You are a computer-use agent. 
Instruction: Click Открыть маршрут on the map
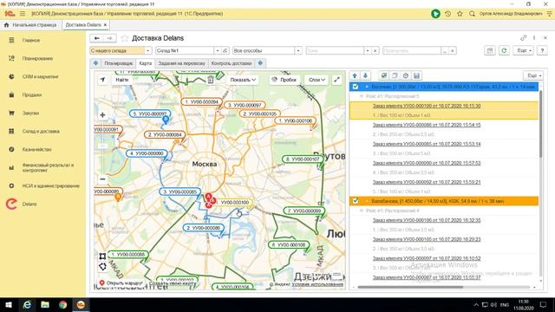point(121,283)
